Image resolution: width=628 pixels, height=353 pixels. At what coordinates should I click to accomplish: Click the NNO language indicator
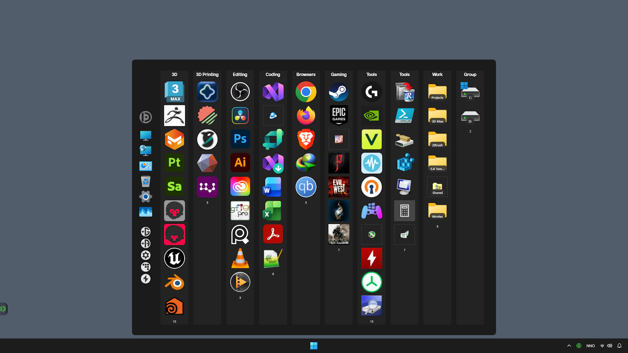tap(590, 346)
